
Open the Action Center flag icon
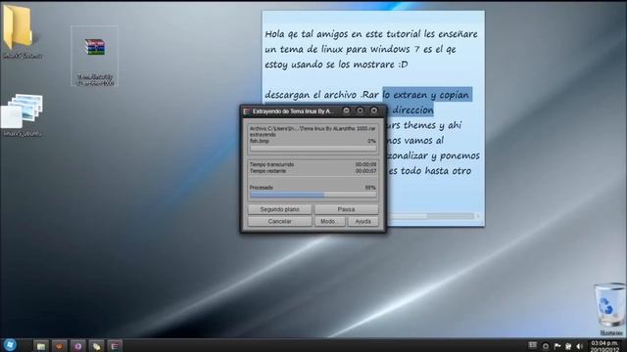(557, 346)
